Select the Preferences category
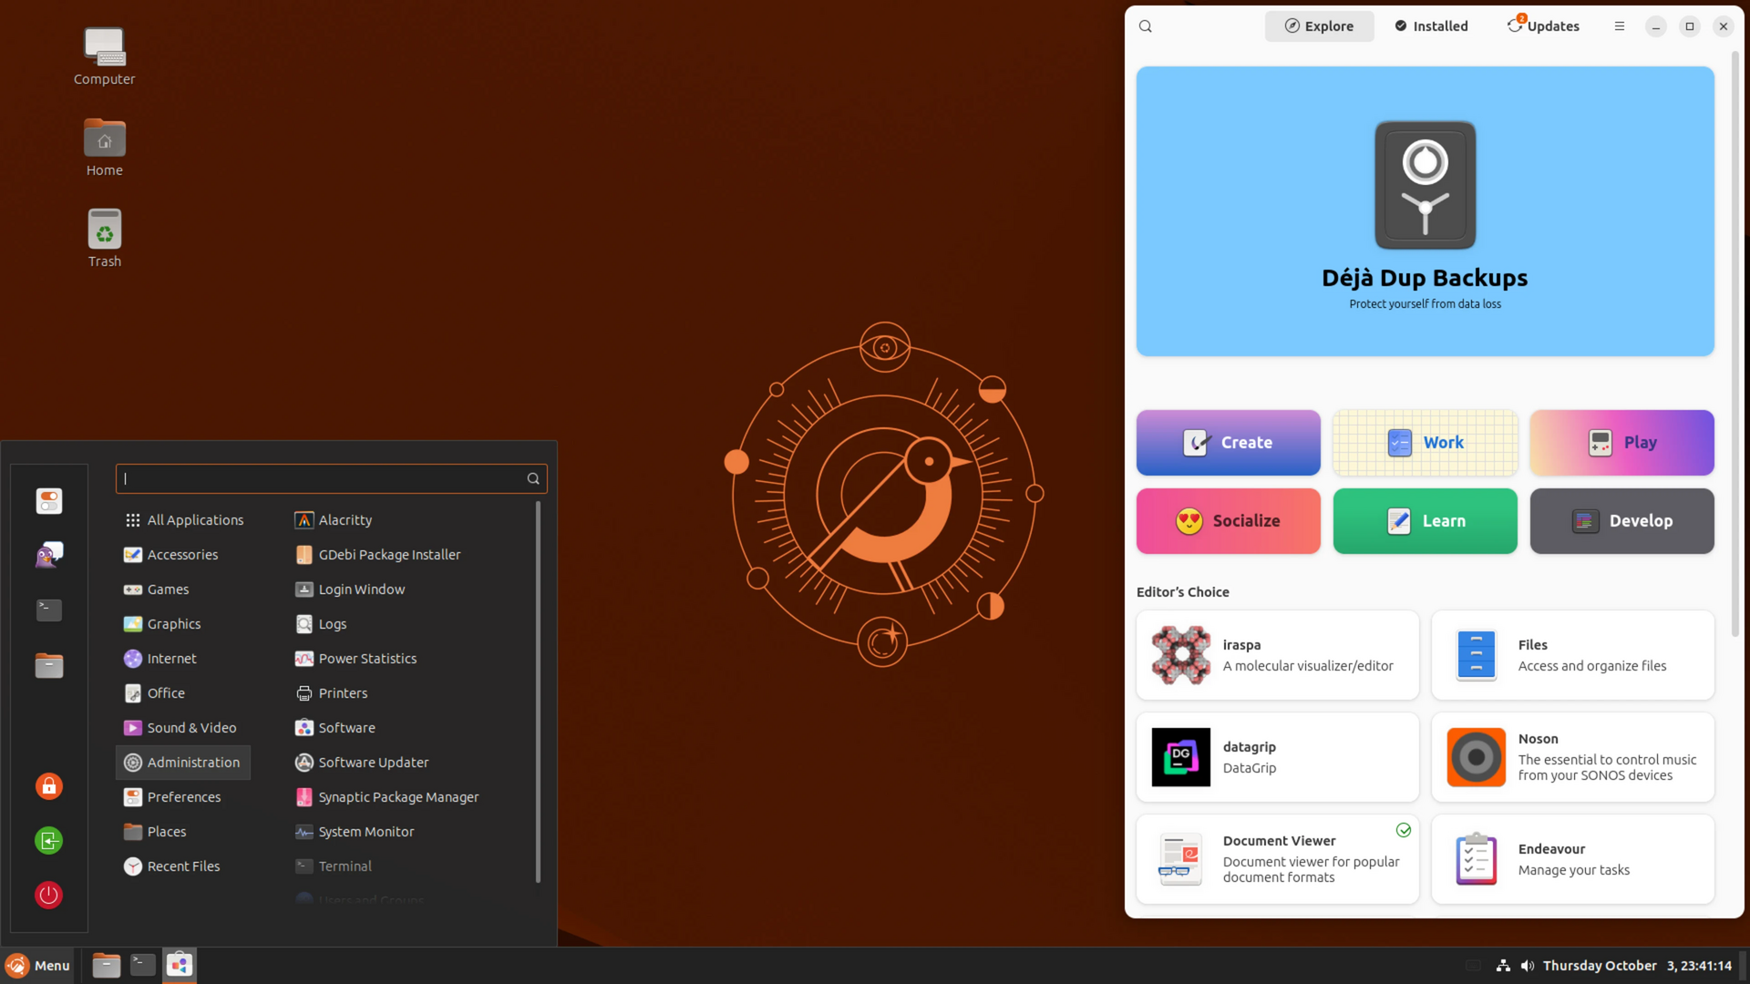The width and height of the screenshot is (1750, 984). point(183,797)
